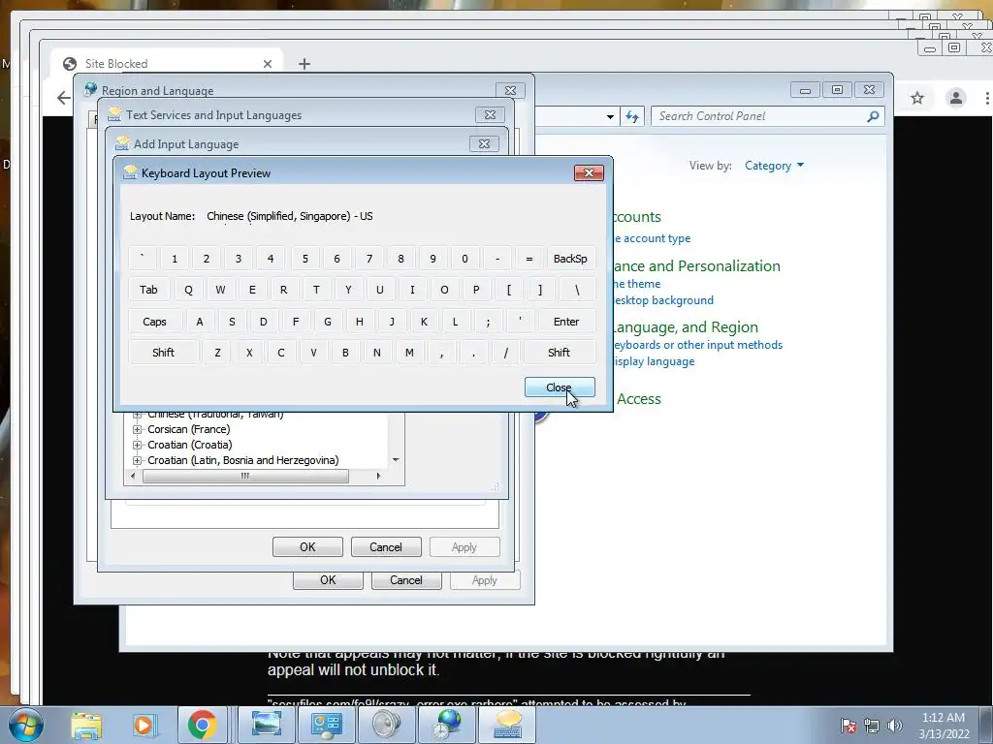The width and height of the screenshot is (993, 744).
Task: Open a new Chrome tab with plus
Action: [304, 64]
